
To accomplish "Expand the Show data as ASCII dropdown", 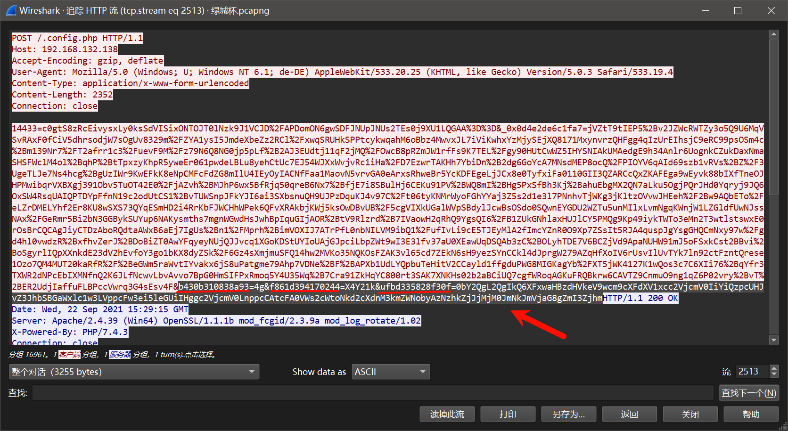I will [x=391, y=372].
